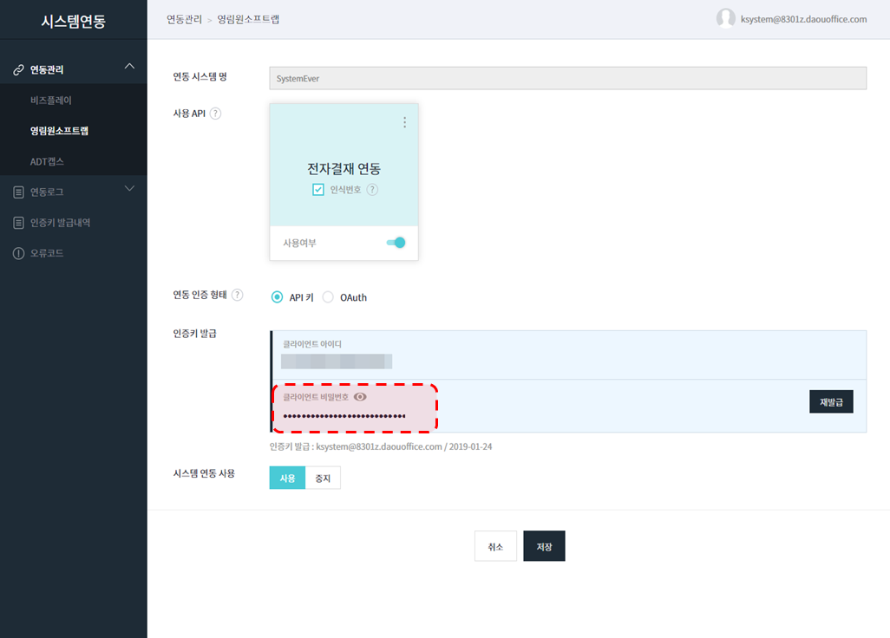Show the client password with eye icon

pyautogui.click(x=360, y=396)
